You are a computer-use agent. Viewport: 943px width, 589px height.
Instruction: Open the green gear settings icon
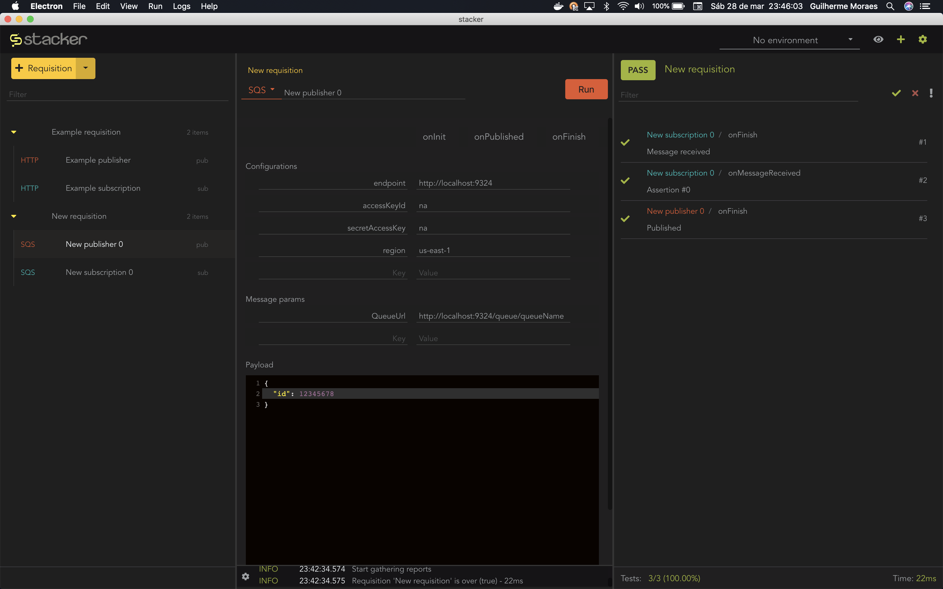click(x=922, y=39)
